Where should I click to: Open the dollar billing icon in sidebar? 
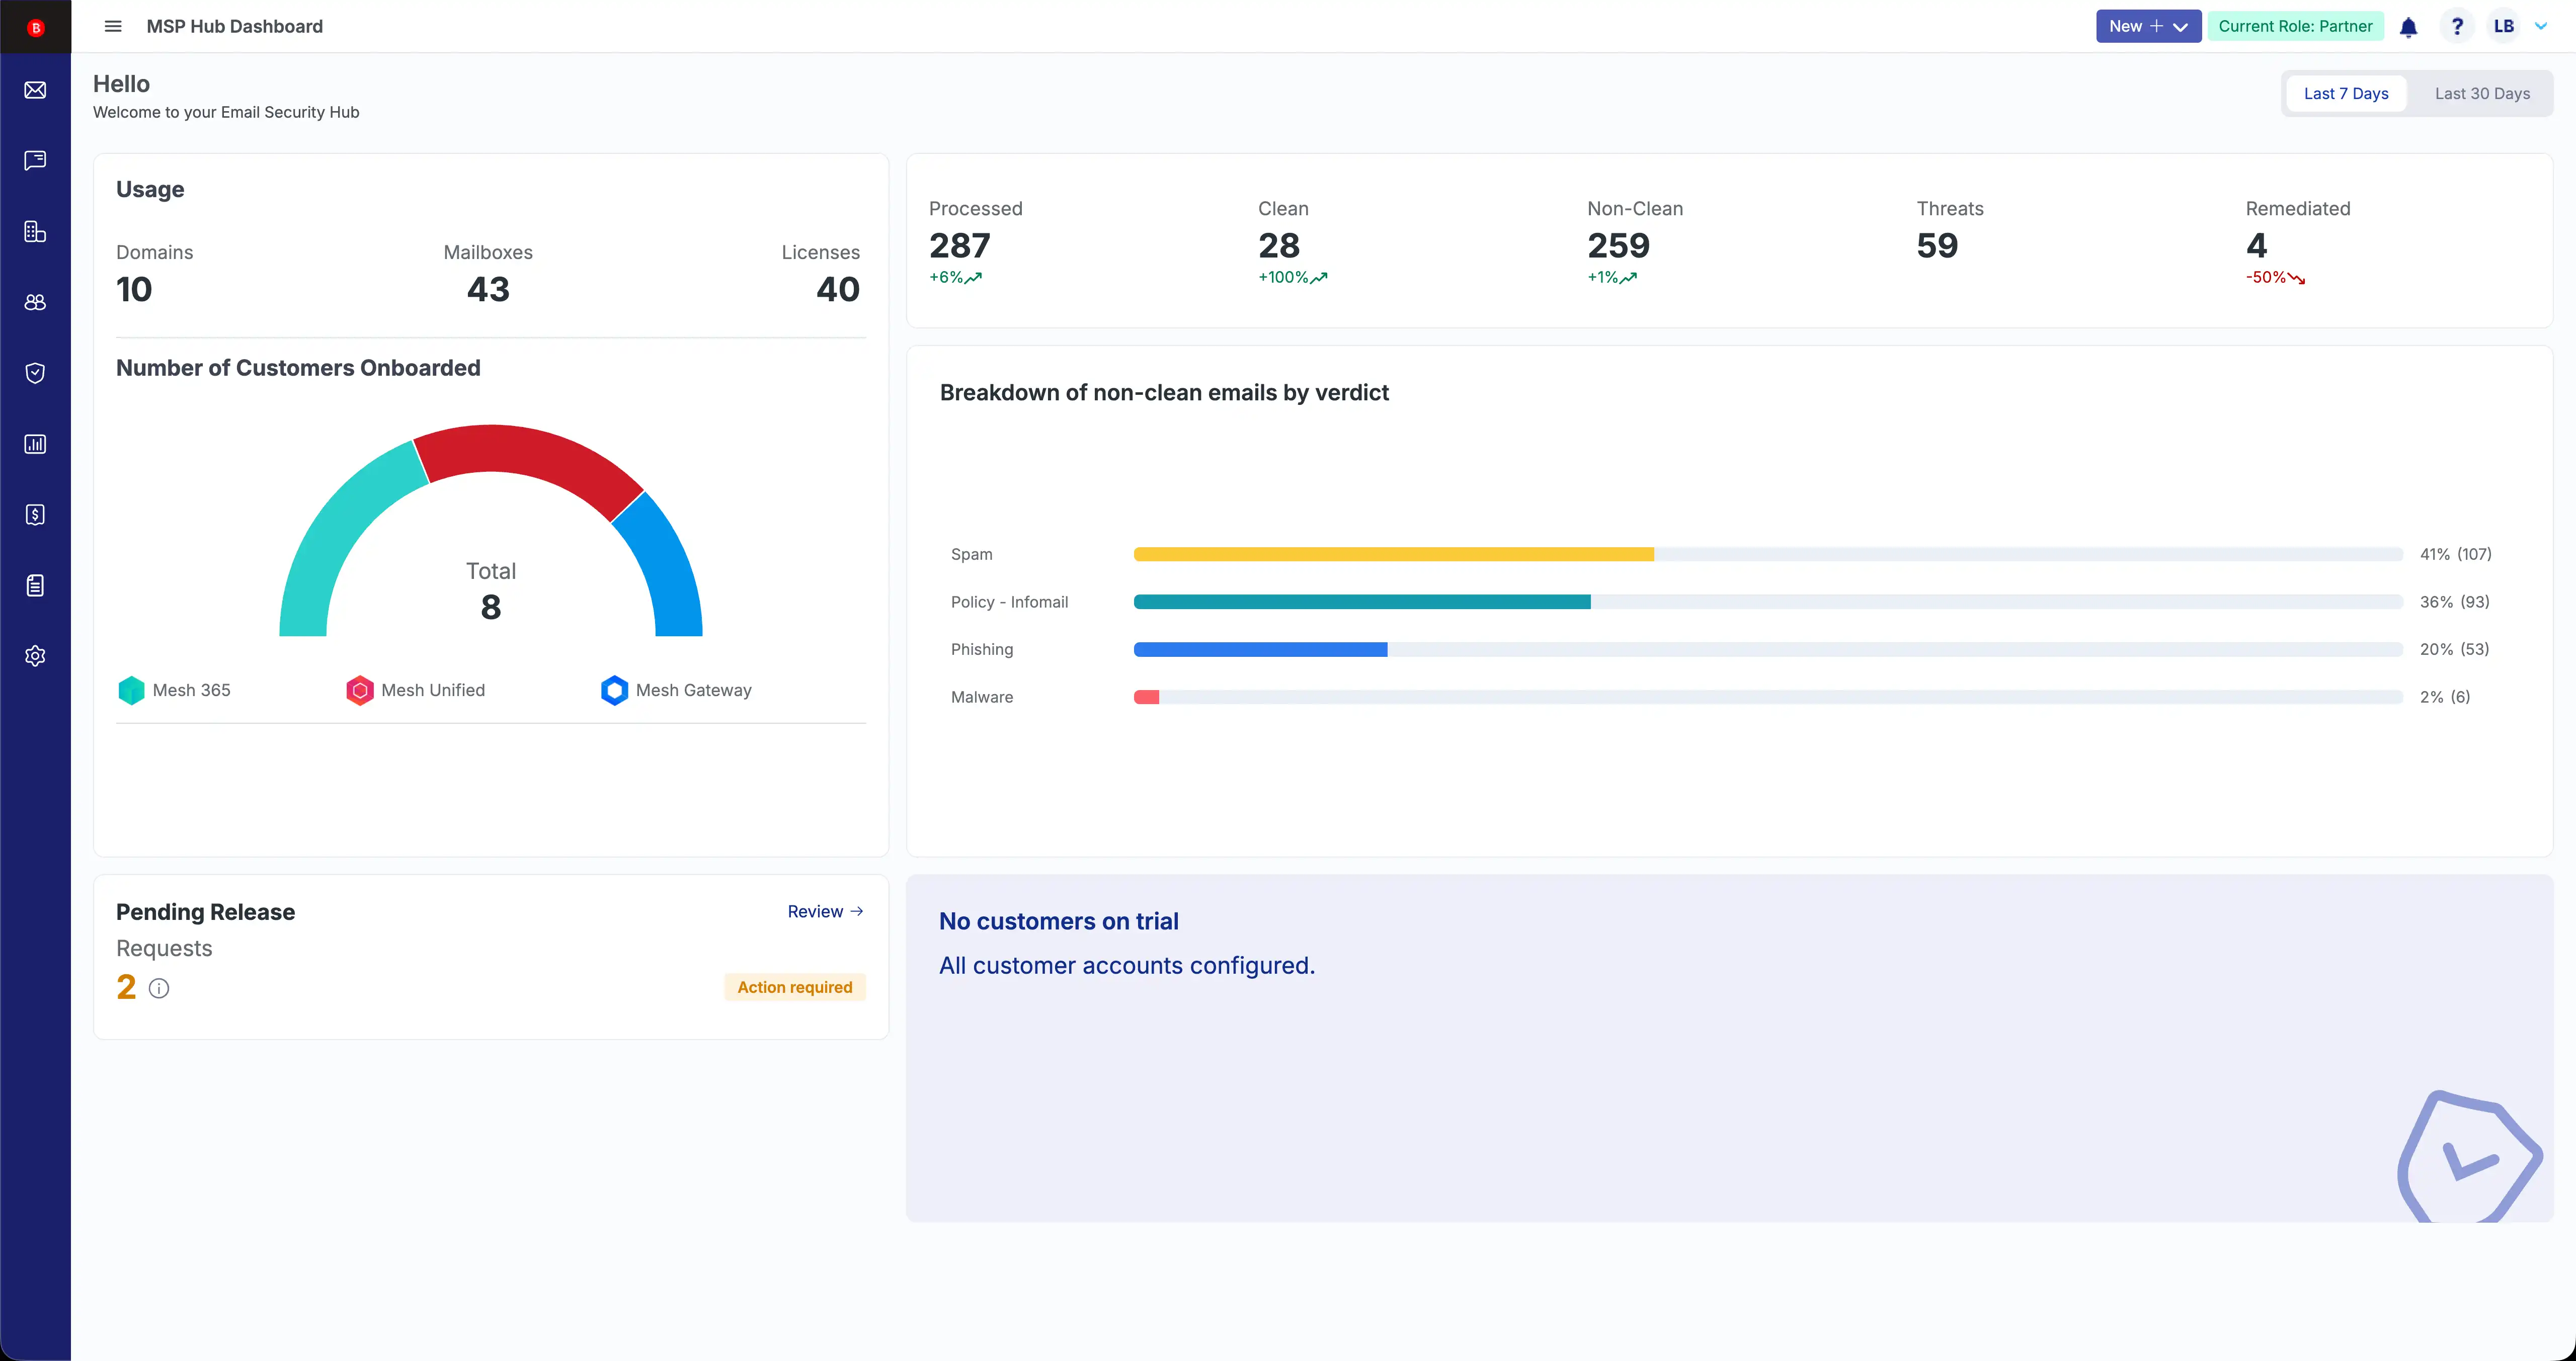[x=35, y=515]
